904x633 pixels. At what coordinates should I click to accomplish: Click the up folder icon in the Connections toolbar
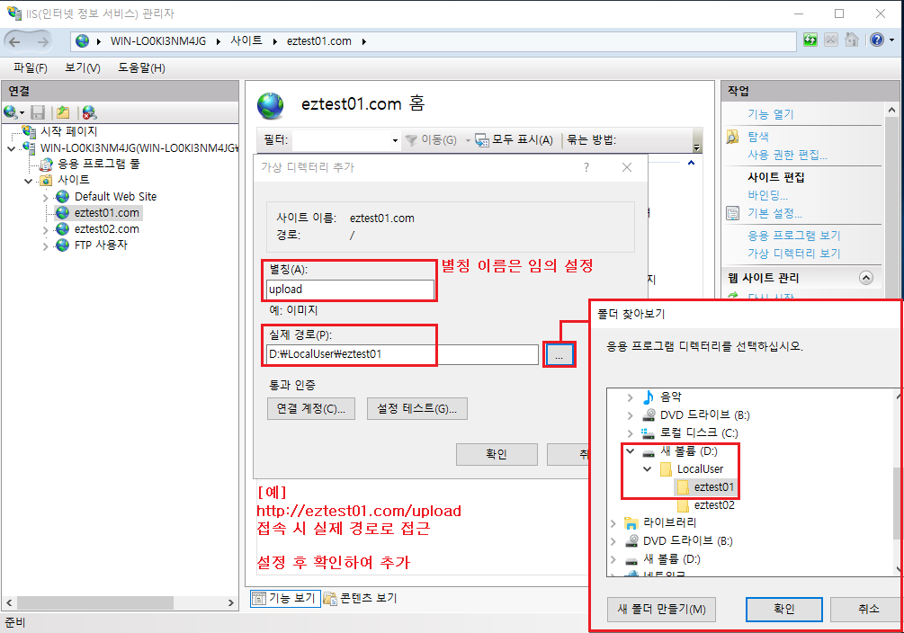point(64,112)
